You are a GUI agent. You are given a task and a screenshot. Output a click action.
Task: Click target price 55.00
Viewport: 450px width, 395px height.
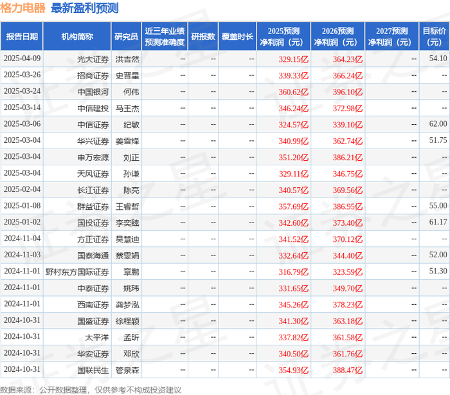click(x=438, y=206)
